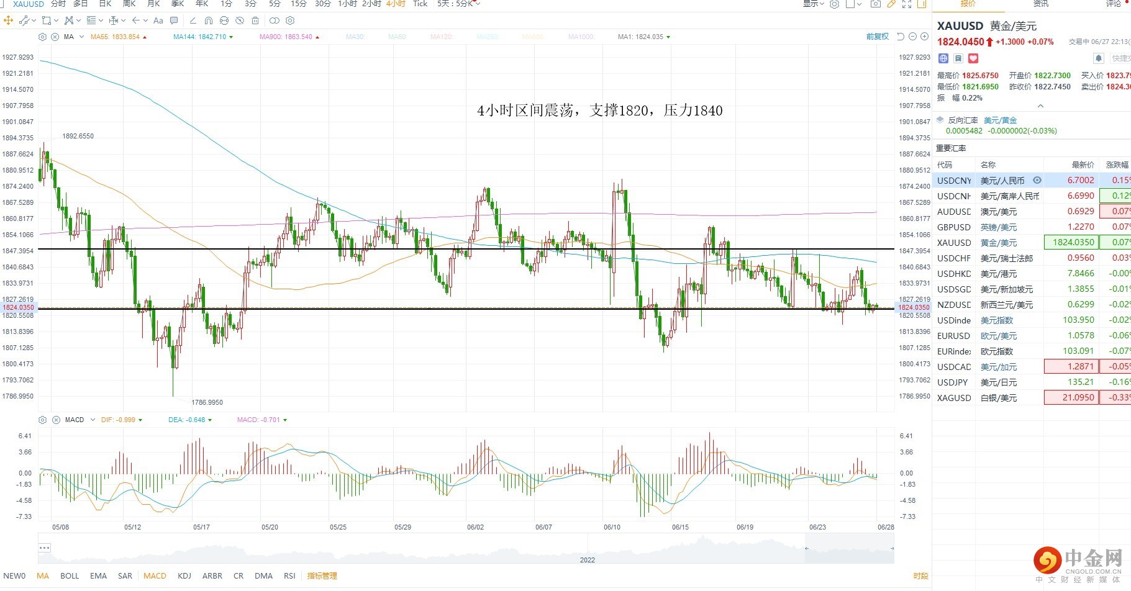Select the magnet snap tool
The image size is (1131, 591).
point(209,20)
